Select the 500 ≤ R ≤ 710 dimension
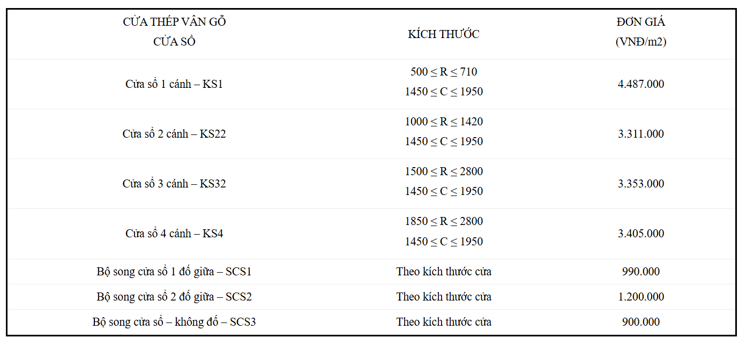 pyautogui.click(x=444, y=72)
